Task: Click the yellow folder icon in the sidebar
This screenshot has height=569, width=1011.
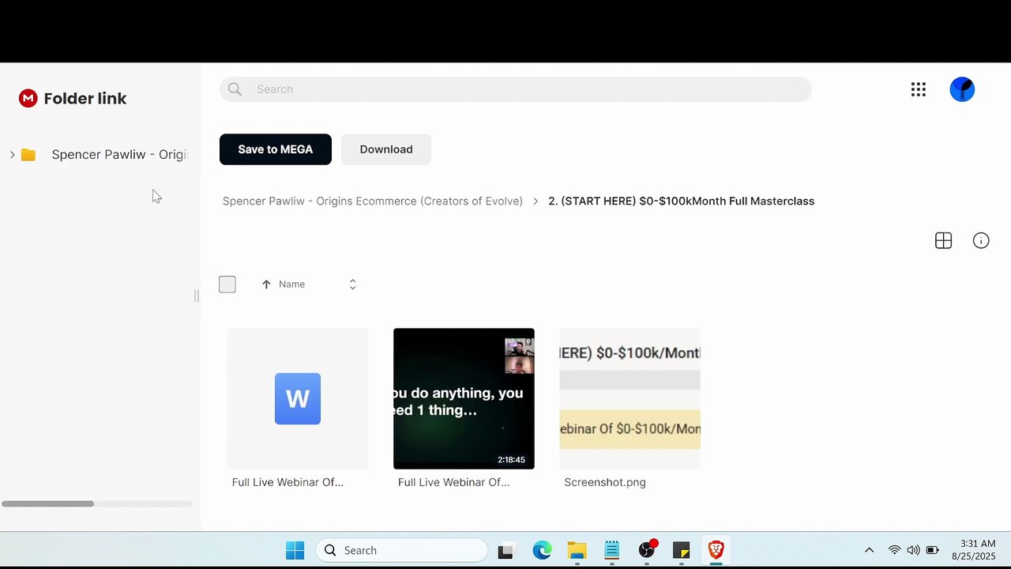Action: pyautogui.click(x=28, y=155)
